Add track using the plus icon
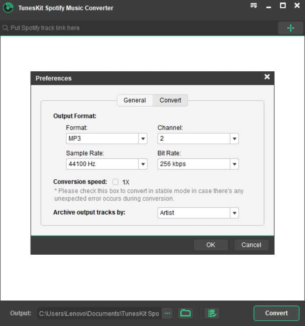The width and height of the screenshot is (305, 326). 290,28
